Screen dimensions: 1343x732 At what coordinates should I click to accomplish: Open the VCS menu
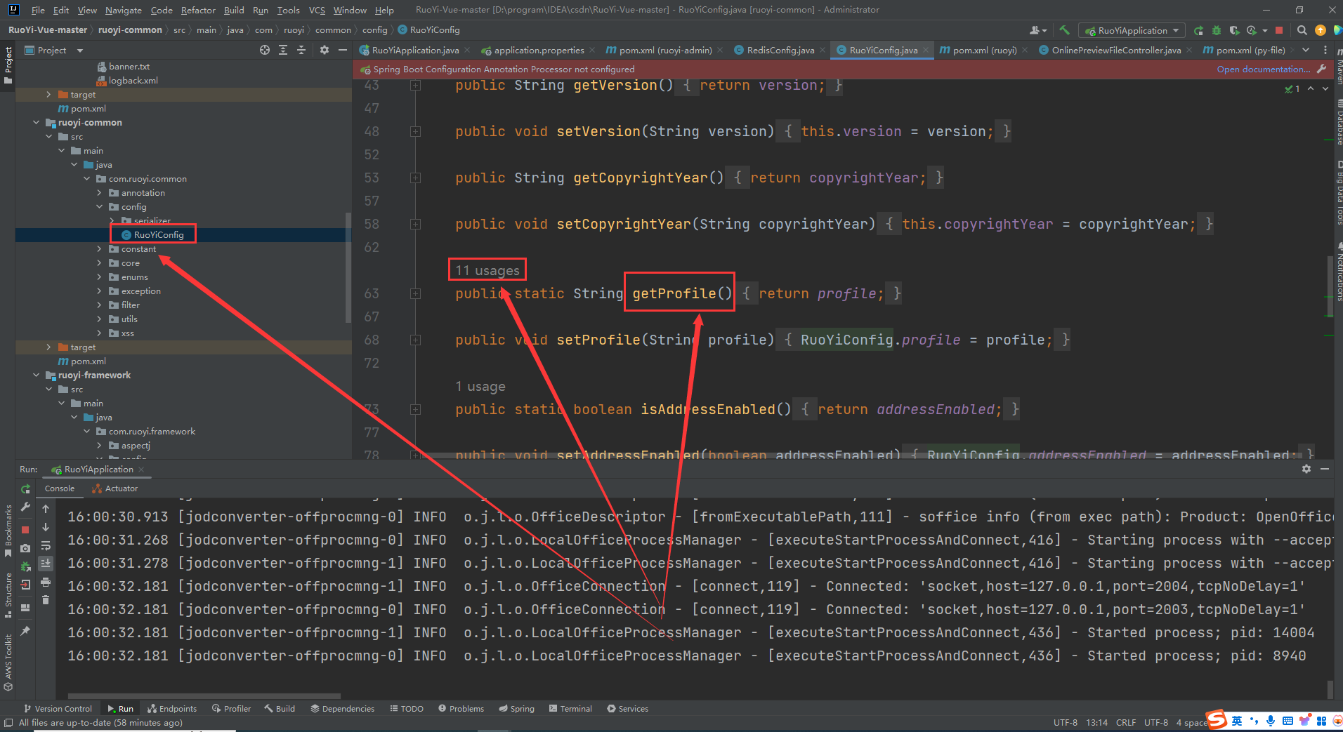click(317, 10)
